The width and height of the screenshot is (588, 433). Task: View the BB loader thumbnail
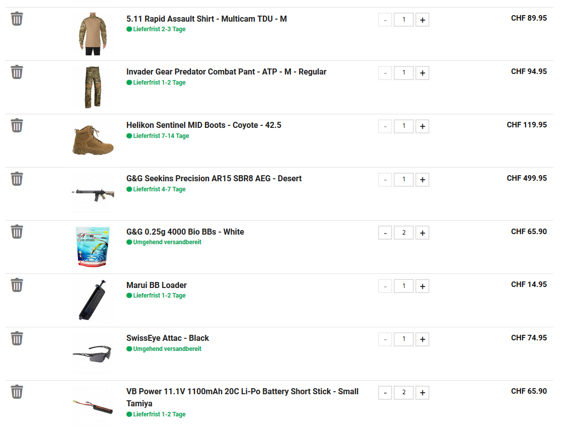[93, 300]
